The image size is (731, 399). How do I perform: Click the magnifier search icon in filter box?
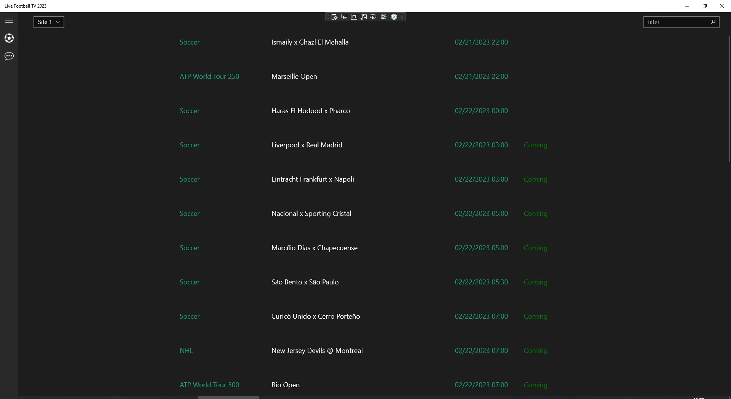[713, 22]
